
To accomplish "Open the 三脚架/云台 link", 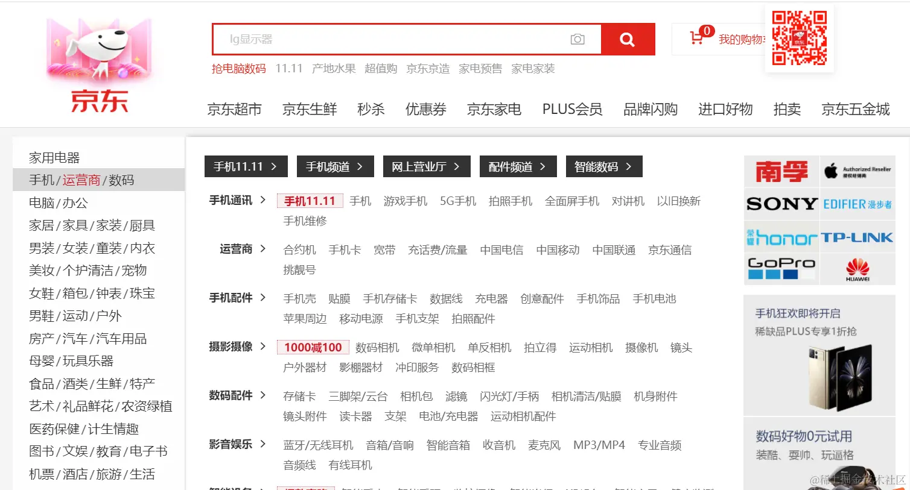I will tap(358, 396).
